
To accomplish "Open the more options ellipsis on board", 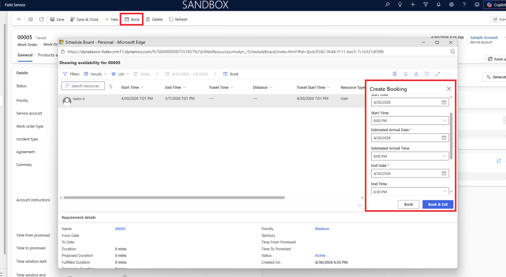I will [x=449, y=74].
